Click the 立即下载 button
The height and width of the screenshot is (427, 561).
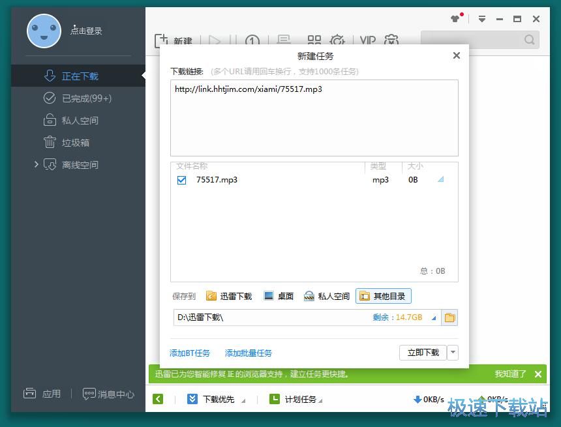pos(423,353)
